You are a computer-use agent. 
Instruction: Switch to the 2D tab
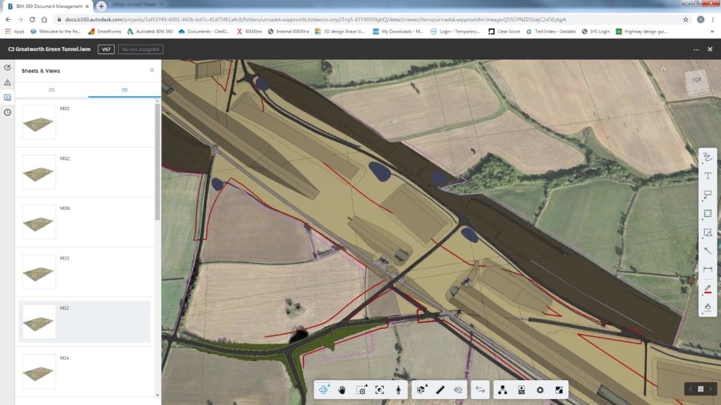point(51,89)
